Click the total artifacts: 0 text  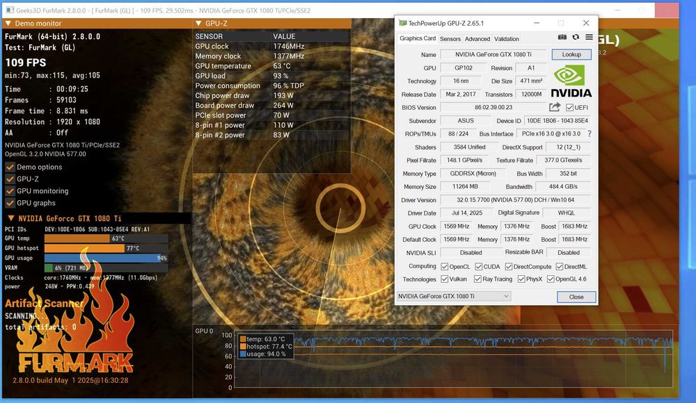tap(40, 327)
